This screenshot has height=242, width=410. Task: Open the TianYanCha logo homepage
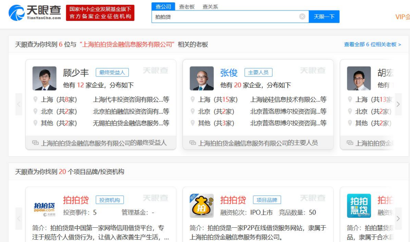[x=35, y=12]
